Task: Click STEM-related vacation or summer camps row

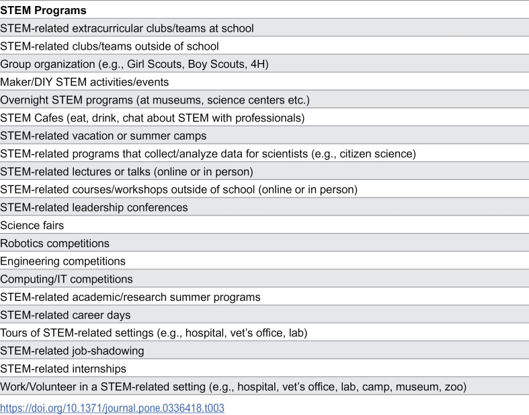Action: coord(265,136)
